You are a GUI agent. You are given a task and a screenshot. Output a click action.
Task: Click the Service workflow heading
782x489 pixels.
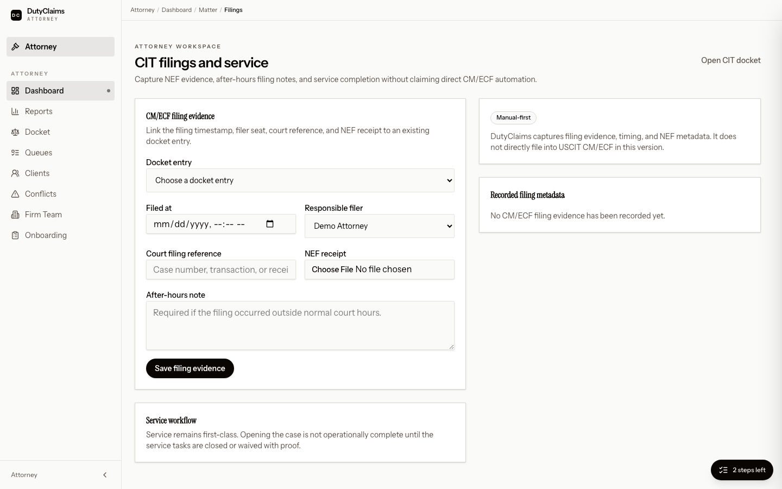tap(171, 421)
